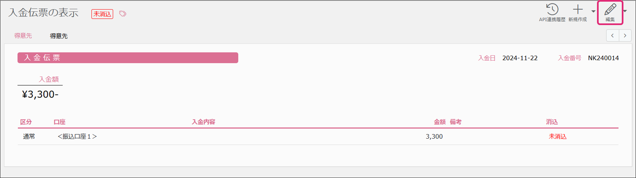Click the 口座 column header
Viewport: 636px width, 178px height.
60,122
